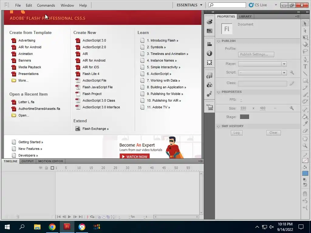Open the Edit menu

pos(29,5)
